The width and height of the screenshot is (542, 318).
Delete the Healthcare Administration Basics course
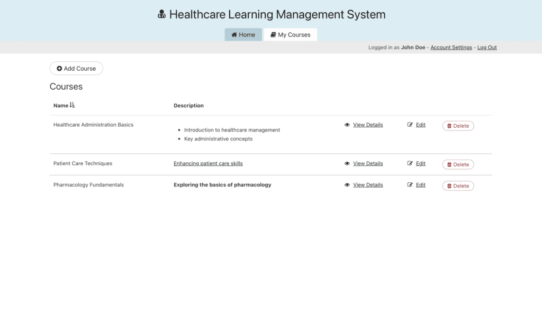[458, 126]
